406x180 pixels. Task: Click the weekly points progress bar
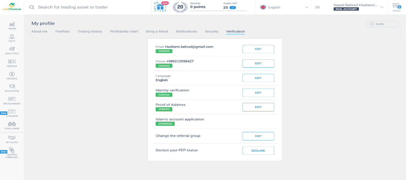coord(218,11)
